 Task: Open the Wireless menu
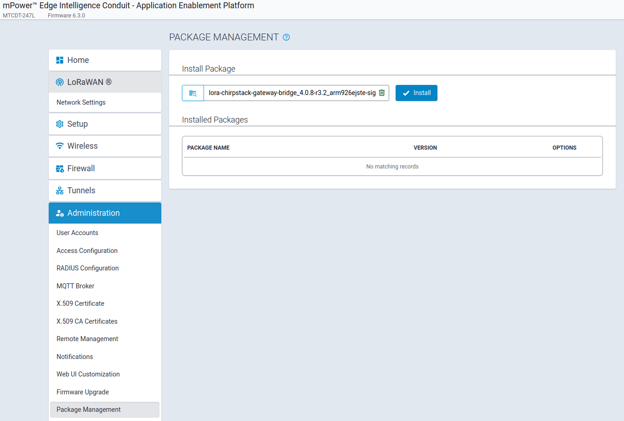pos(105,146)
